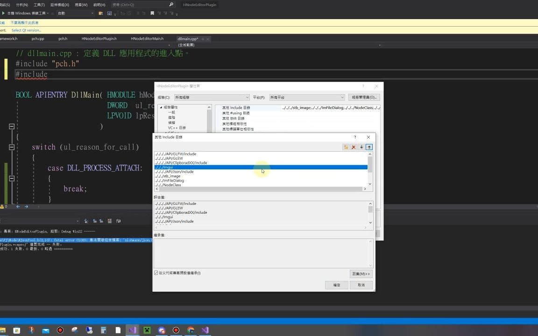Select the ../../../../API/Json/include path row
This screenshot has height=336, width=538.
(x=261, y=172)
